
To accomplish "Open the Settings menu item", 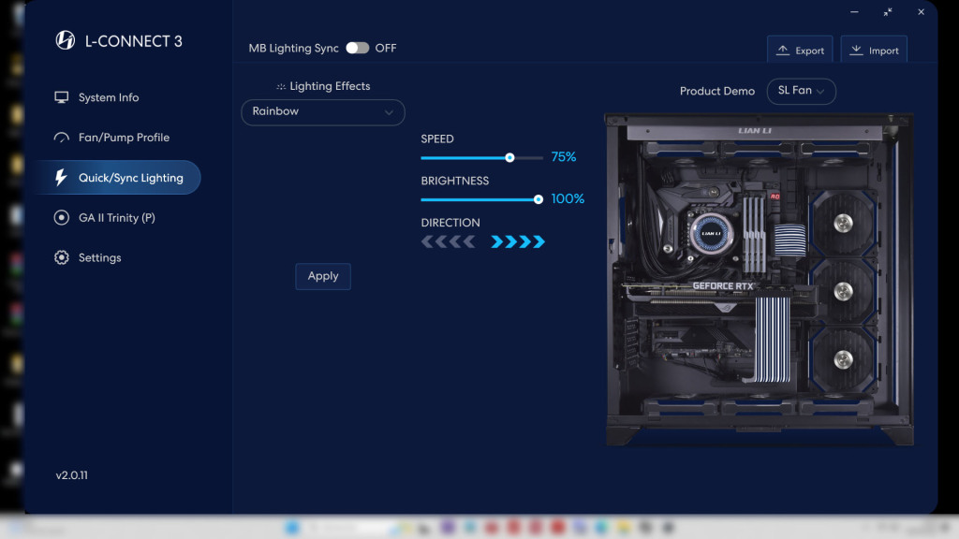I will pyautogui.click(x=99, y=258).
